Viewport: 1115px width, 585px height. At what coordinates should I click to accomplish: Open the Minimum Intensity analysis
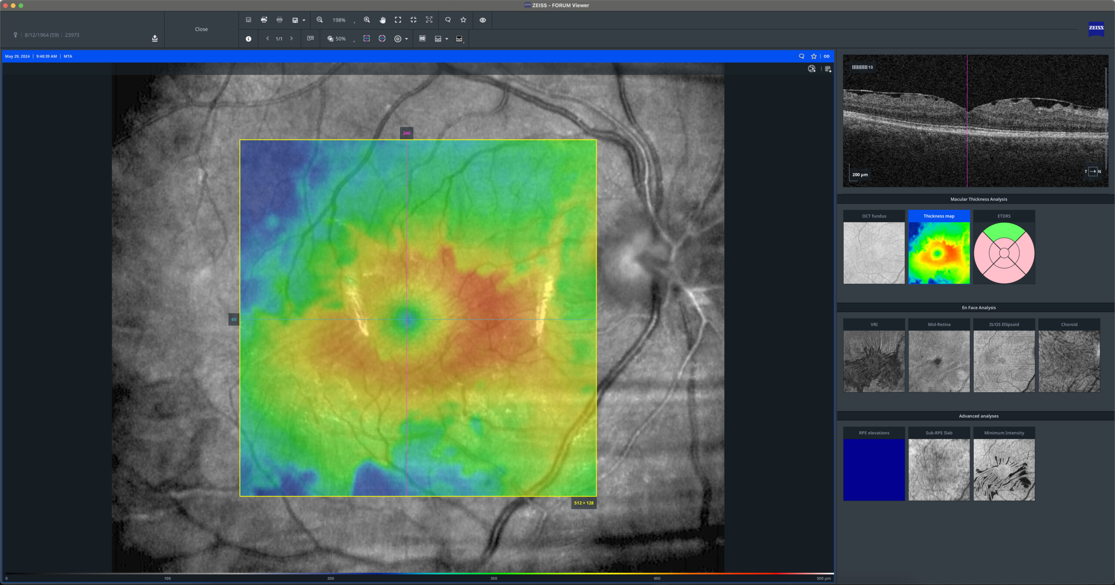click(x=1004, y=464)
